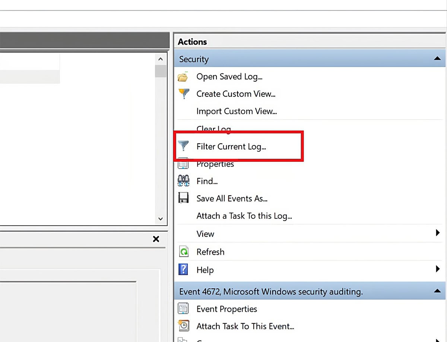Collapse the Event 4672 actions section
This screenshot has height=342, width=447.
pyautogui.click(x=437, y=291)
